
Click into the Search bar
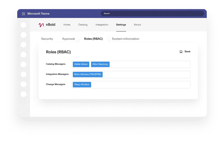tap(152, 14)
